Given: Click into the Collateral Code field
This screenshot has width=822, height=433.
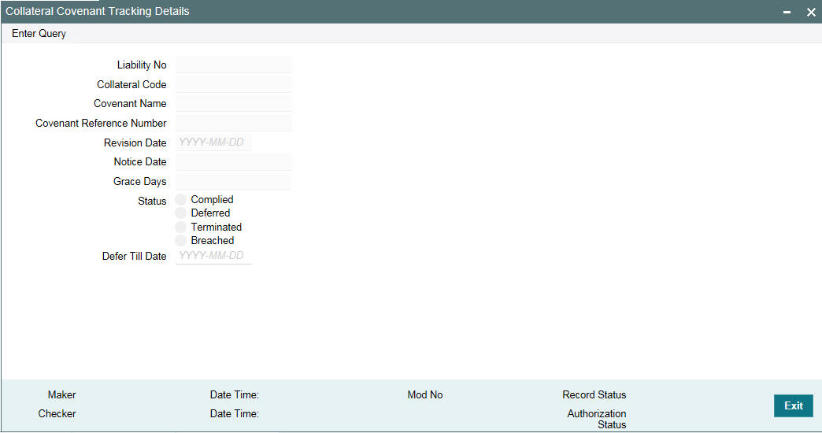Looking at the screenshot, I should 233,84.
